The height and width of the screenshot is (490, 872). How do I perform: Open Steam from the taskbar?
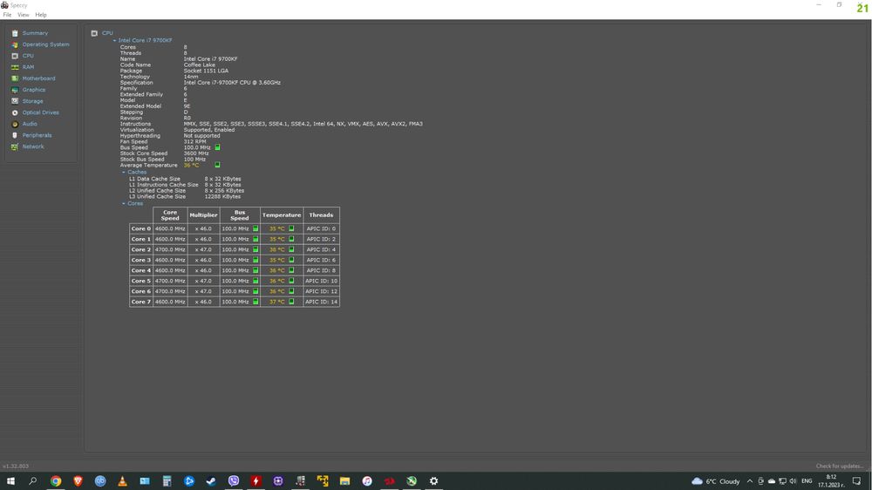(x=211, y=481)
